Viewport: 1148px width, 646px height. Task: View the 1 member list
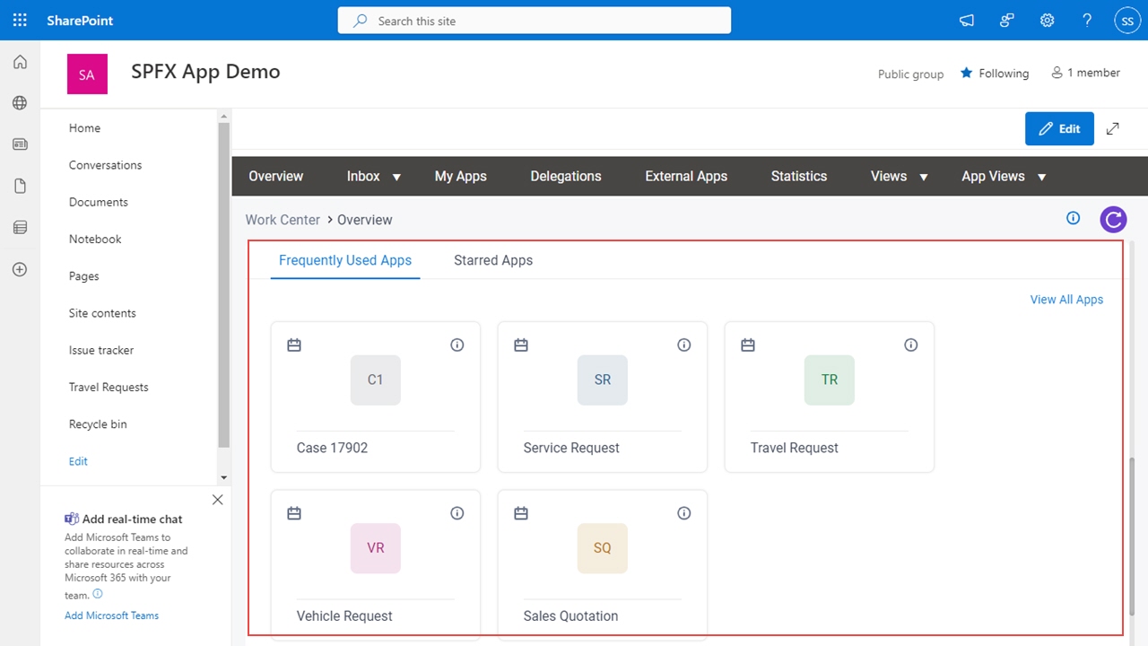(1086, 73)
